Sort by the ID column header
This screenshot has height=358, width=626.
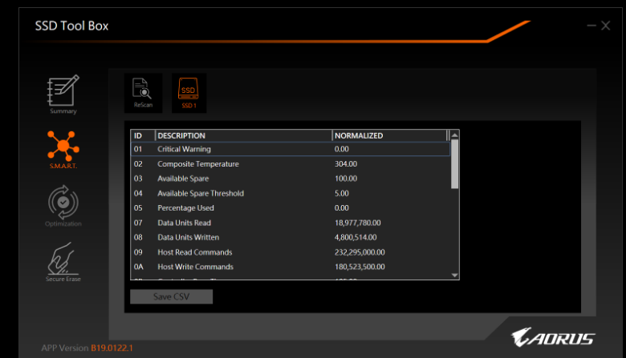[x=143, y=135]
